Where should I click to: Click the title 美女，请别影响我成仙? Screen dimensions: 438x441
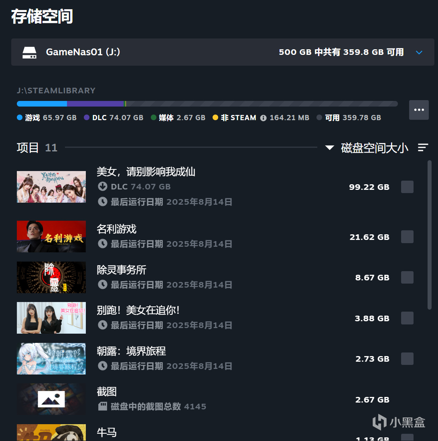146,171
